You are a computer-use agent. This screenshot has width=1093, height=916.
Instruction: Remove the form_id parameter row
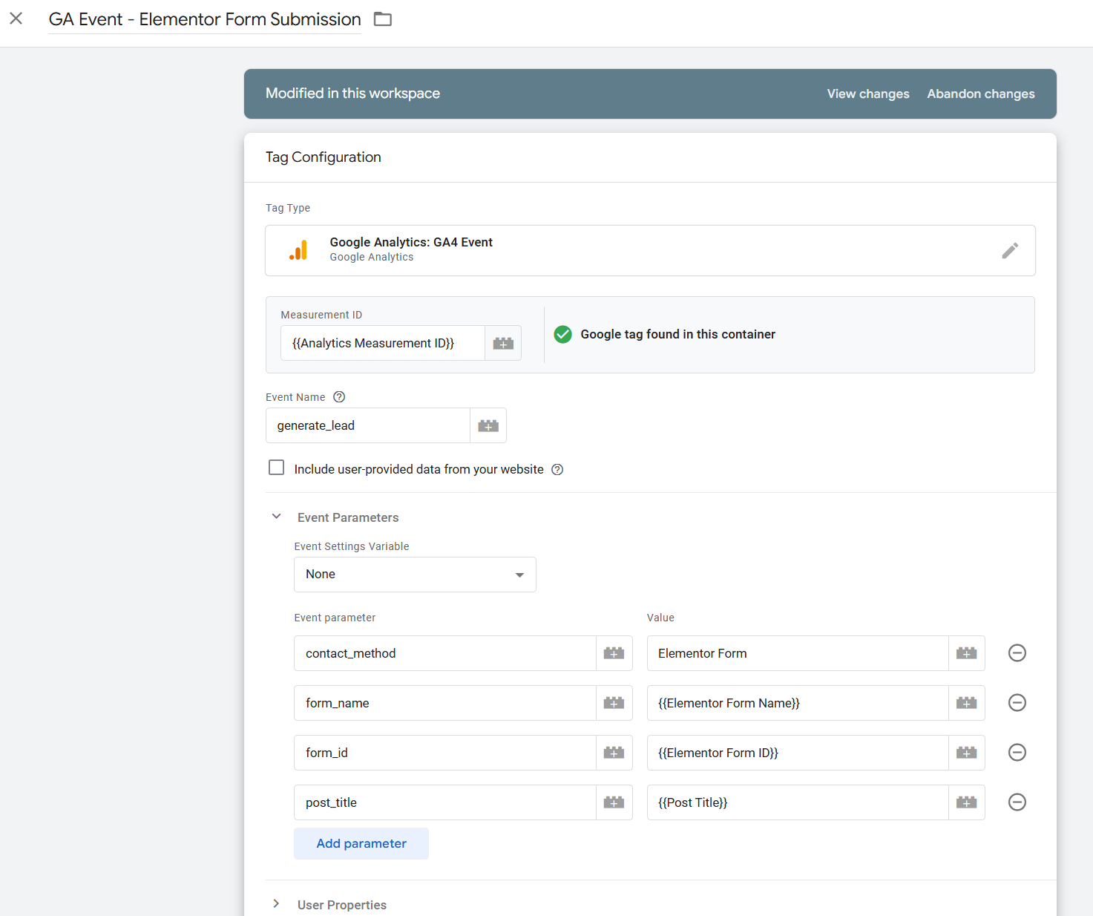[1017, 752]
